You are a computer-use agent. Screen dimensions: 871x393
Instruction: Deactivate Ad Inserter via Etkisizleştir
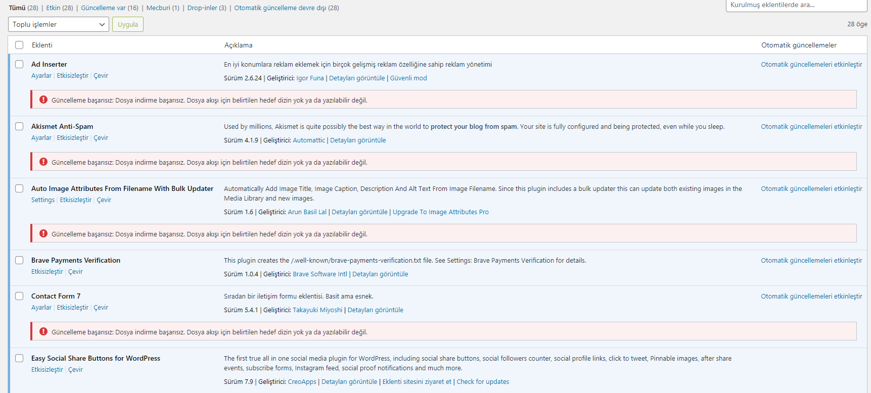click(73, 76)
